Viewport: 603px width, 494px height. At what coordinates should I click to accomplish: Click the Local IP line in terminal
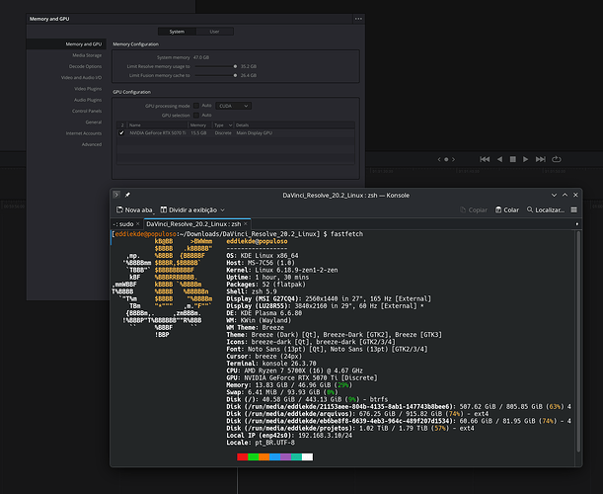click(x=289, y=436)
